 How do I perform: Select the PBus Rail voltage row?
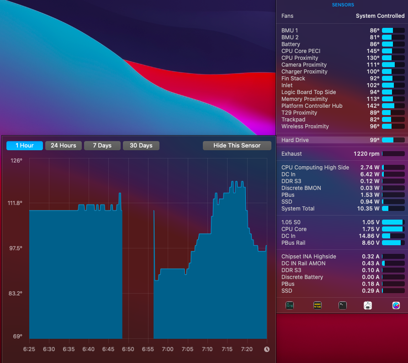(343, 242)
